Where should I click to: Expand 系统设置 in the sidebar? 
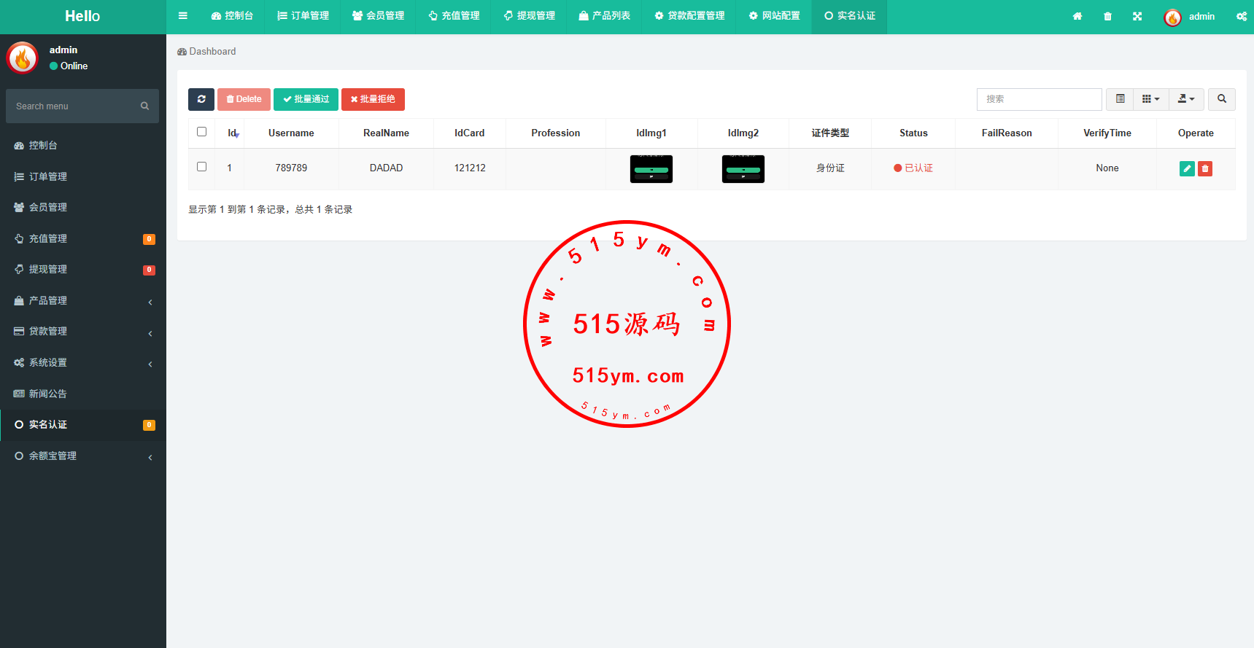tap(82, 362)
